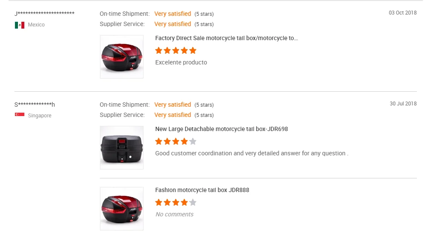Viewport: 431px width, 236px height.
Task: Open the black JDR698 tail box thumbnail
Action: pos(122,148)
